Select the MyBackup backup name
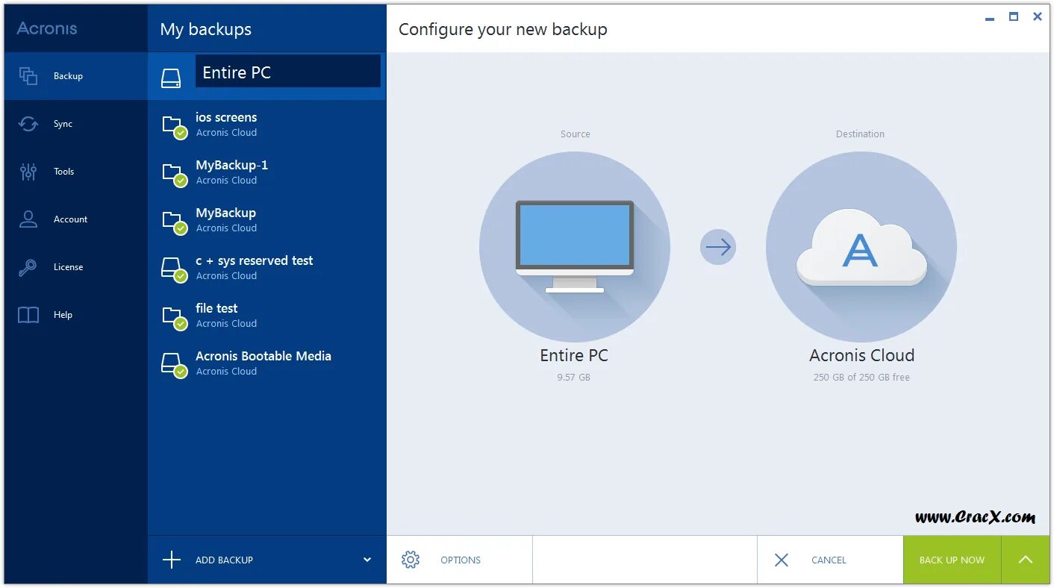The width and height of the screenshot is (1054, 588). pyautogui.click(x=225, y=213)
